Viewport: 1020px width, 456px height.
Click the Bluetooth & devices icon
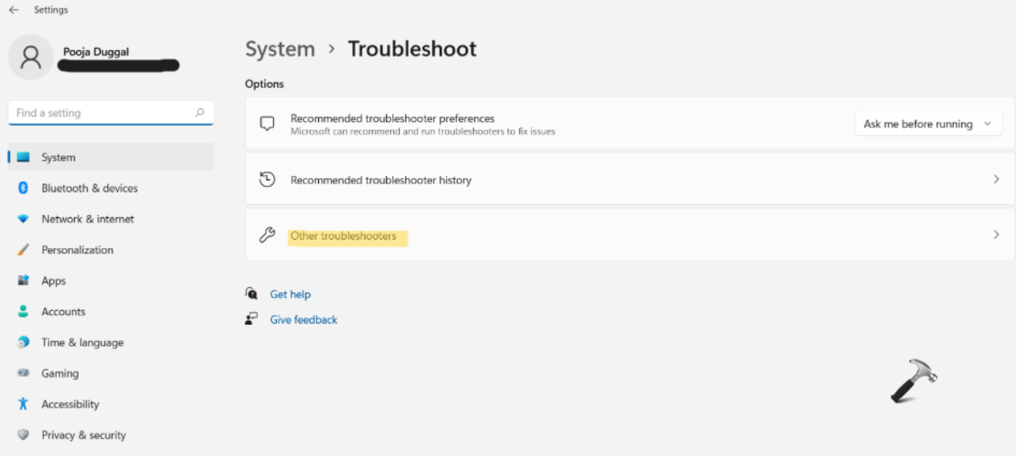click(23, 188)
